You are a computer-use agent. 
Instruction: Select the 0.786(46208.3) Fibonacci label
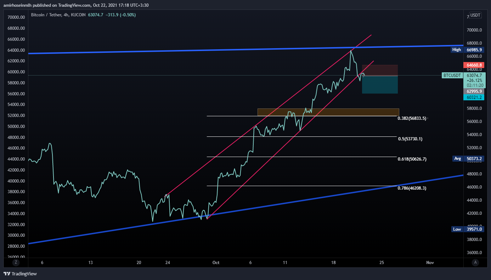tap(412, 188)
